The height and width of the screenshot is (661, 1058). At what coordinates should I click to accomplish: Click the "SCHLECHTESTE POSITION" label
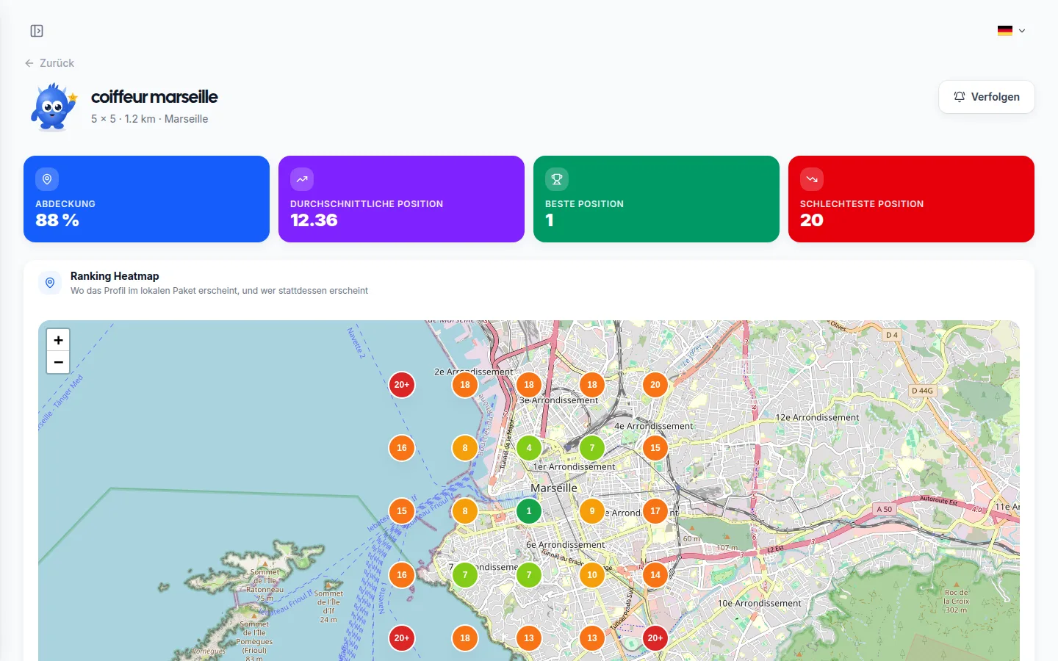click(862, 204)
